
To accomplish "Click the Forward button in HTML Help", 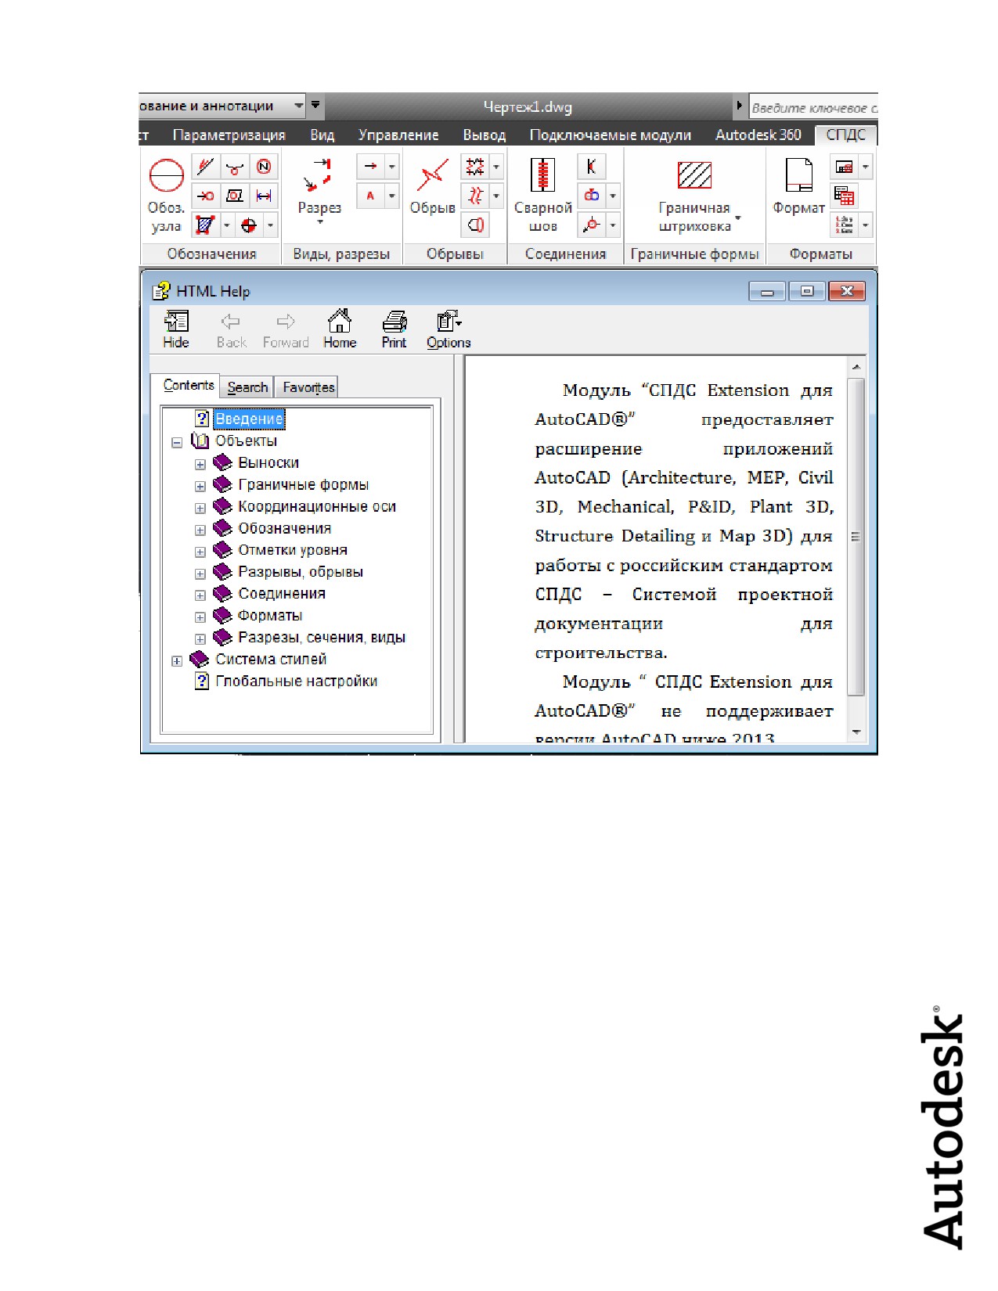I will coord(286,329).
